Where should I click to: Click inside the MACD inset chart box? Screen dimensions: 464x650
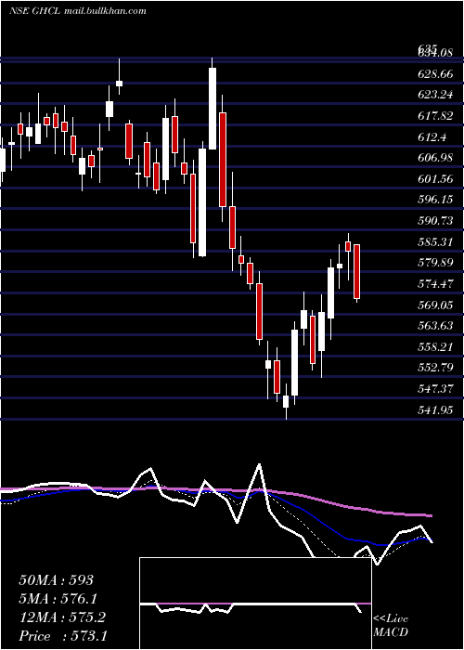pyautogui.click(x=255, y=604)
